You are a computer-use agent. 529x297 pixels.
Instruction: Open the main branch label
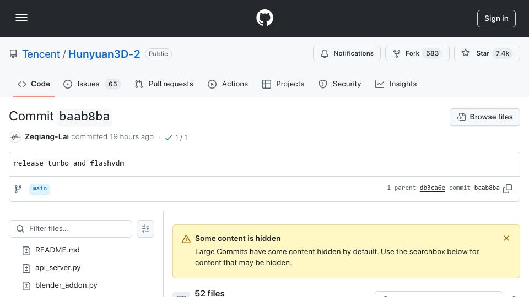(40, 189)
